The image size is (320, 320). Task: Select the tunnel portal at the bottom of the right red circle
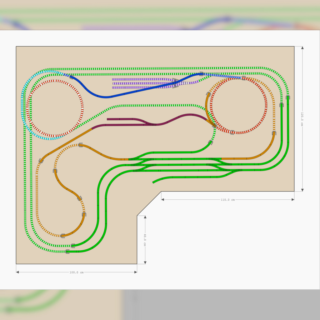232,132
